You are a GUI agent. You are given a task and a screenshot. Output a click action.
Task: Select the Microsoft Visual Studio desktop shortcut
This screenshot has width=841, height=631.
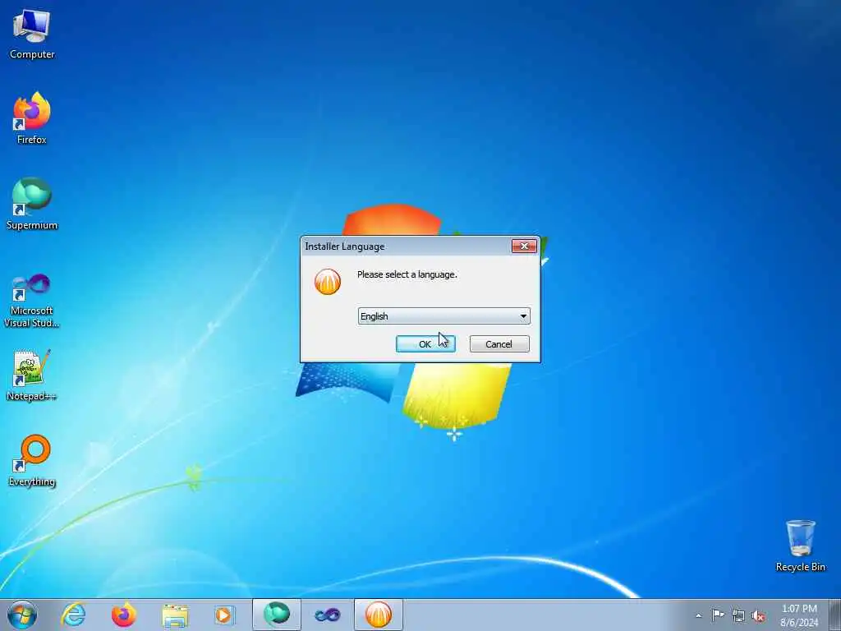pos(32,301)
